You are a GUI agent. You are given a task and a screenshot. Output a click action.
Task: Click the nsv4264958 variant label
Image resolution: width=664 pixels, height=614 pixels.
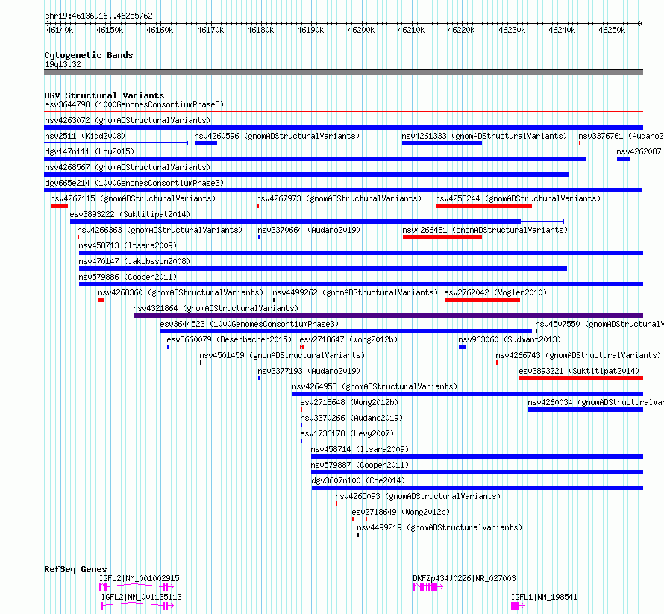375,386
